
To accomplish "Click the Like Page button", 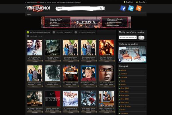I will click(x=125, y=60).
